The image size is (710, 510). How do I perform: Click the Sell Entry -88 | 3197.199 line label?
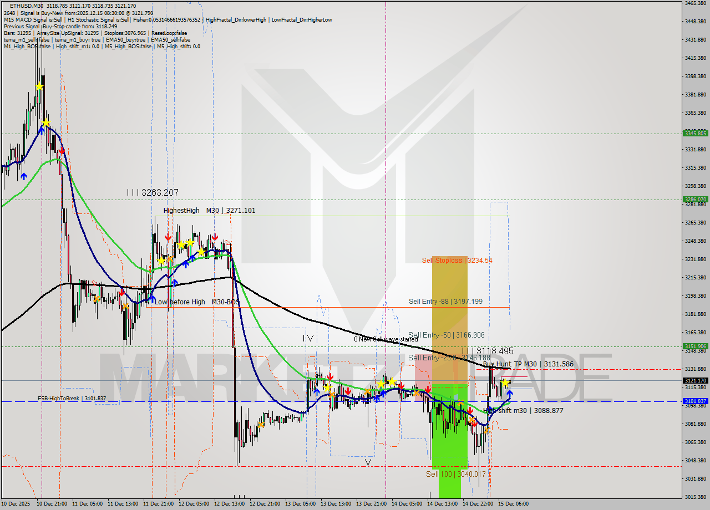coord(445,301)
